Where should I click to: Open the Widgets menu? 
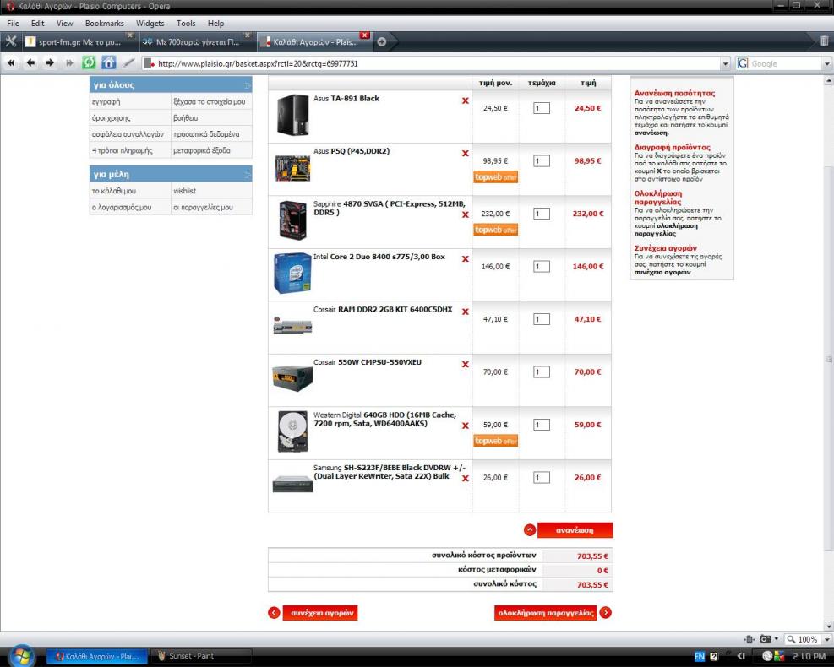pos(150,24)
